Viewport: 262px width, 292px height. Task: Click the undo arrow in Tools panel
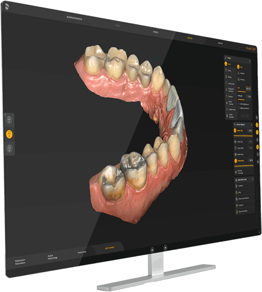243,116
